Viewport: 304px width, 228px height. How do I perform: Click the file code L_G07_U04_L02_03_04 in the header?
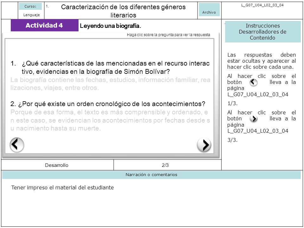(x=262, y=5)
